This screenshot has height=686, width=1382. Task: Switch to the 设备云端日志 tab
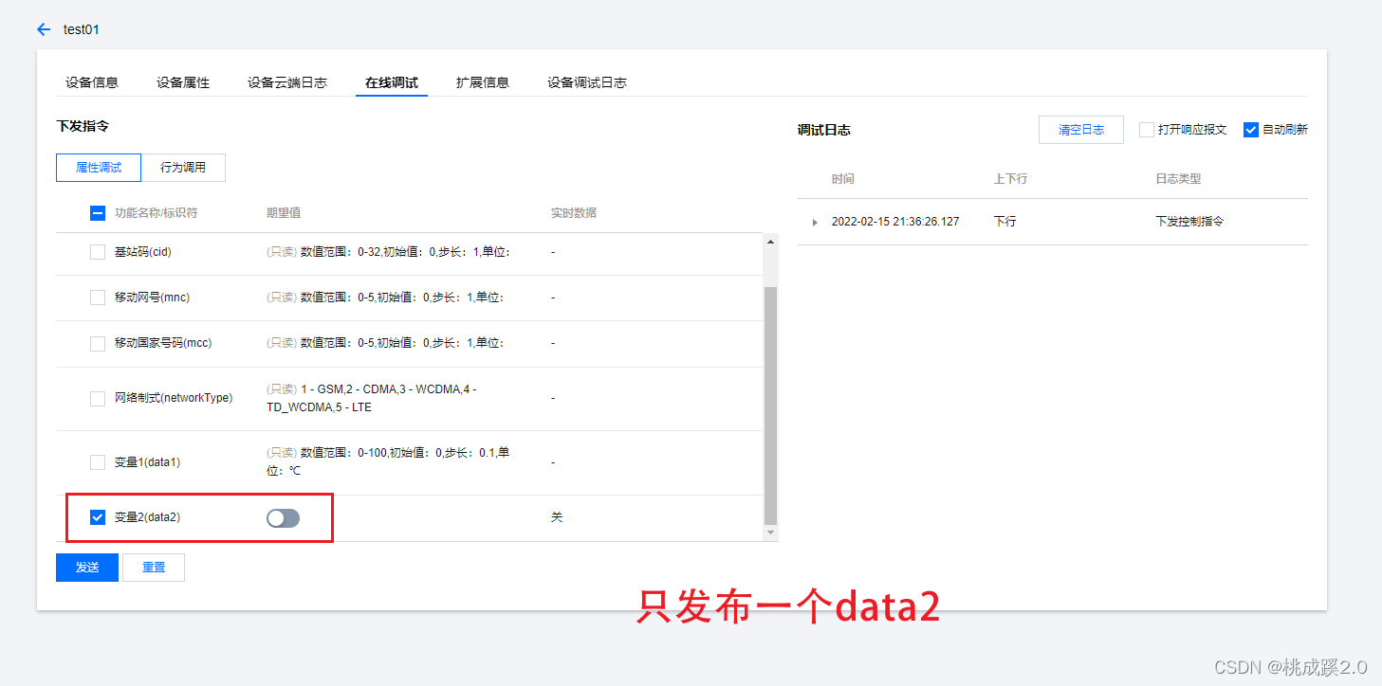(x=286, y=82)
